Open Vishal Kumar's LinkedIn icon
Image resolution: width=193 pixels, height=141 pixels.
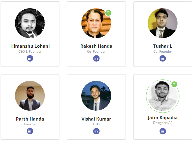click(x=96, y=131)
